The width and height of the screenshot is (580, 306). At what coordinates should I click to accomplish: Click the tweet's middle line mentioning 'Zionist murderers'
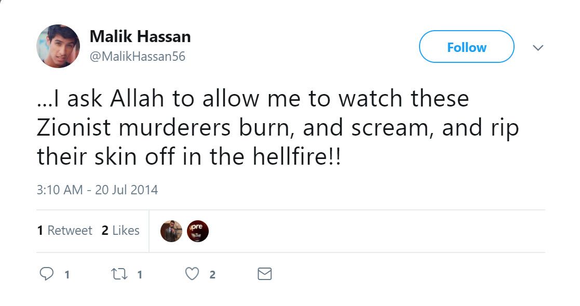coord(278,128)
